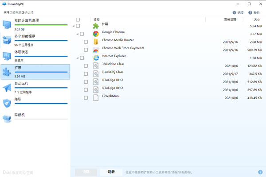
Task: Select the 多个卸载程序 box icon
Action: (x=7, y=40)
